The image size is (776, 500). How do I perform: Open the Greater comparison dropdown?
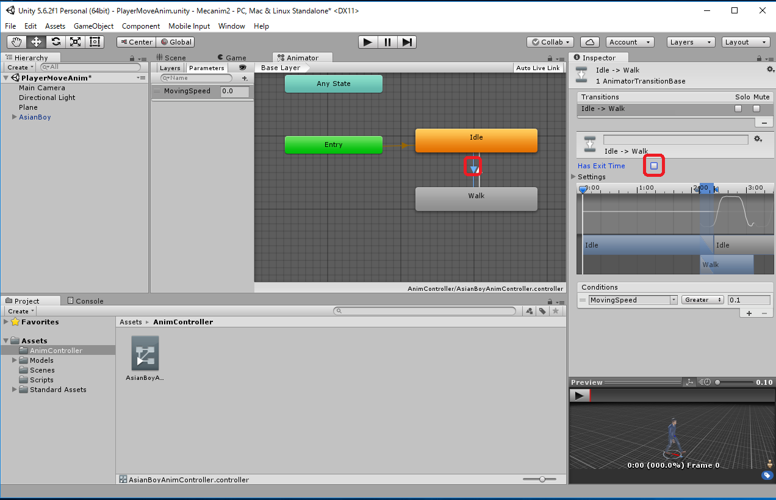(703, 300)
